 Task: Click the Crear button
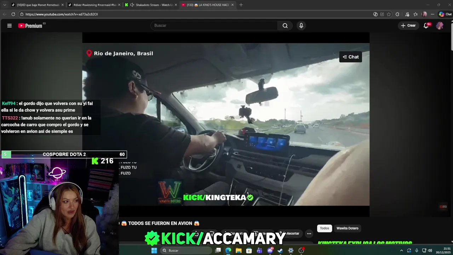pos(408,25)
